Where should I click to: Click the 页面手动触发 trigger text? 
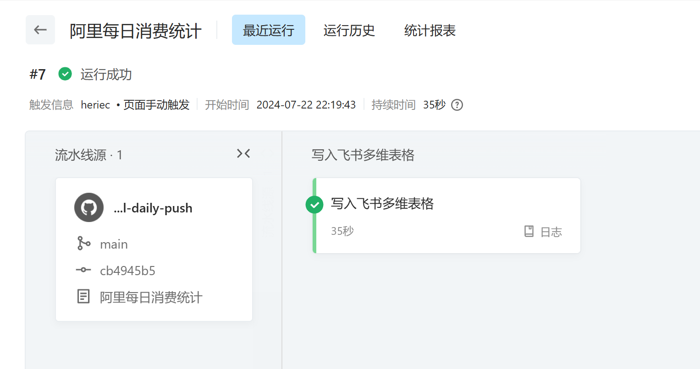click(x=156, y=105)
